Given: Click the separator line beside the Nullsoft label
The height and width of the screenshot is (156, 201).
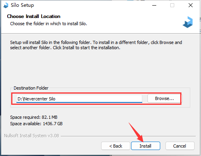Looking at the screenshot, I should tap(128, 136).
